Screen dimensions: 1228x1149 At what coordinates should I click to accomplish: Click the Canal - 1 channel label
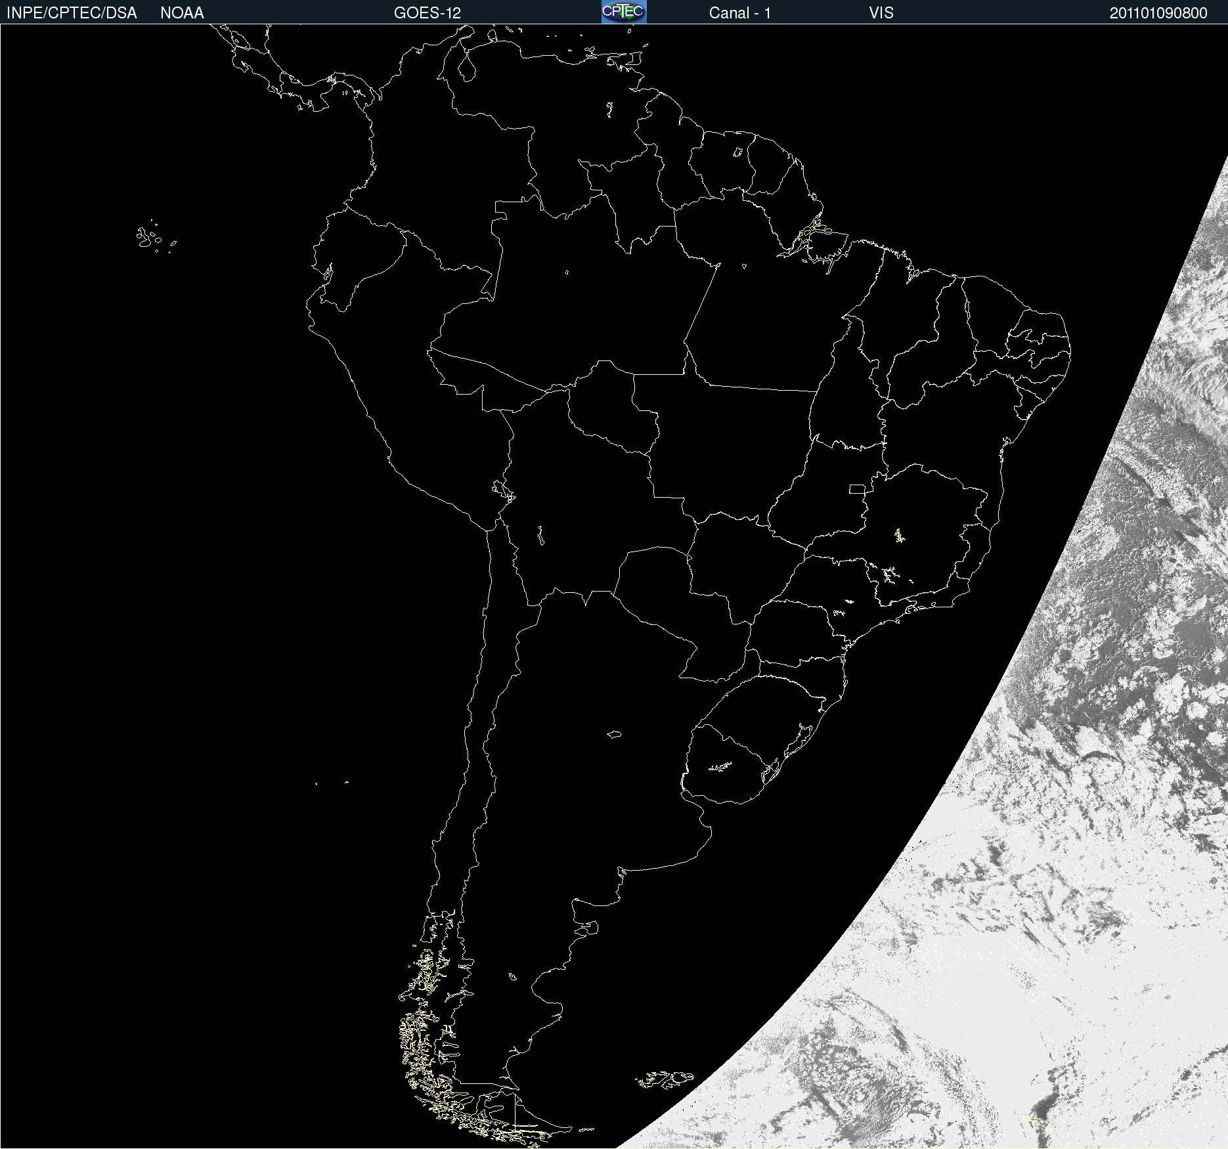(x=740, y=13)
